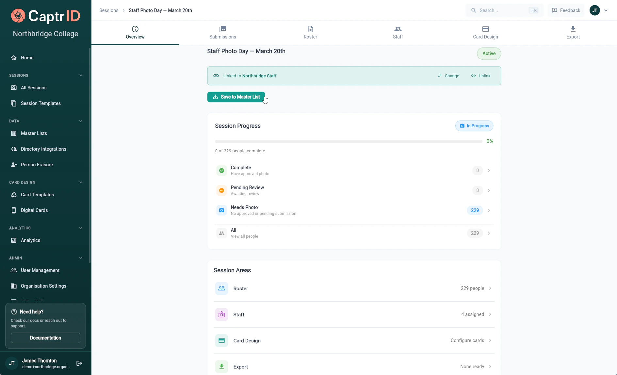Switch to the Submissions tab
Viewport: 617px width, 375px height.
pos(223,33)
